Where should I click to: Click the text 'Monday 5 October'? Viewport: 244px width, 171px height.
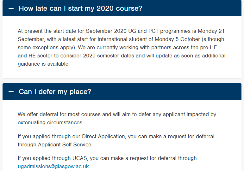tap(177, 39)
